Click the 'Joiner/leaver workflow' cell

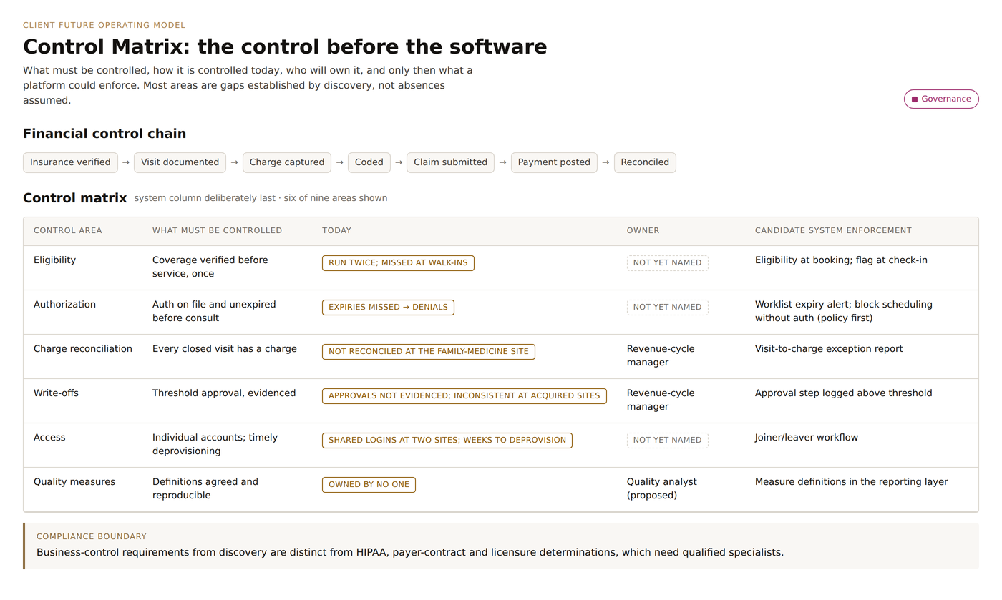pyautogui.click(x=807, y=438)
